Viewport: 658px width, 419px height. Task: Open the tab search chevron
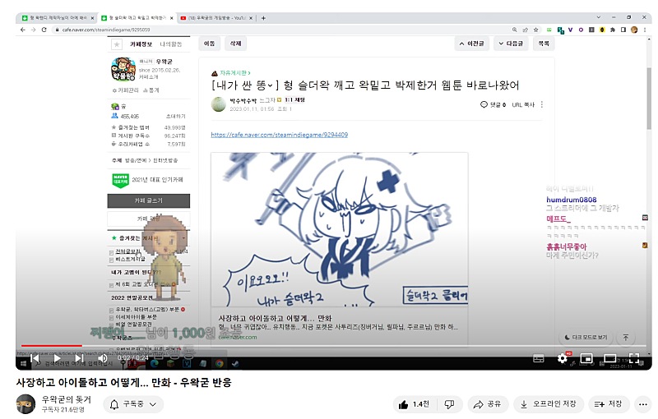click(x=599, y=17)
